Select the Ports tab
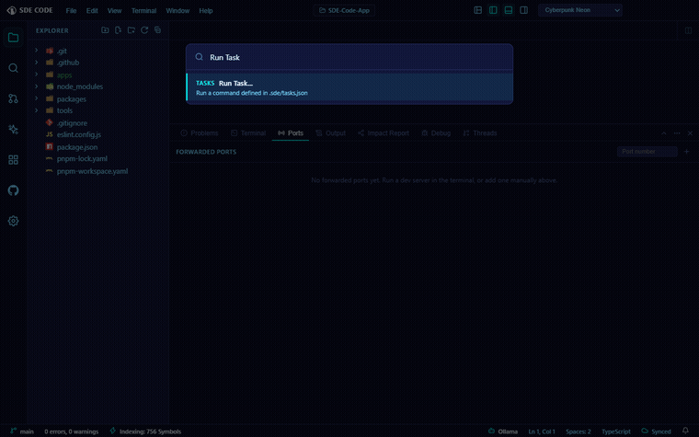Screen dimensions: 699x437 click(291, 133)
